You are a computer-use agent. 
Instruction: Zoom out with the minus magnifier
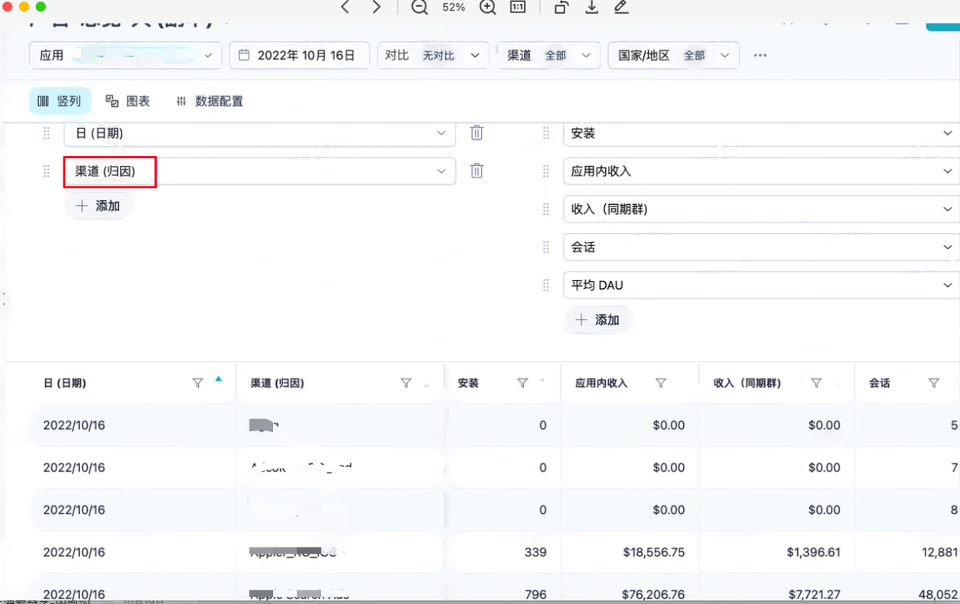[x=419, y=7]
